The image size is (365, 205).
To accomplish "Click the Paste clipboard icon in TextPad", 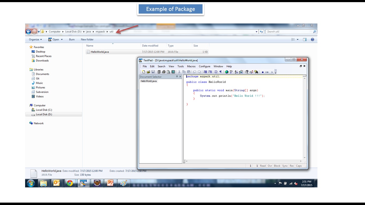I will tap(188, 72).
